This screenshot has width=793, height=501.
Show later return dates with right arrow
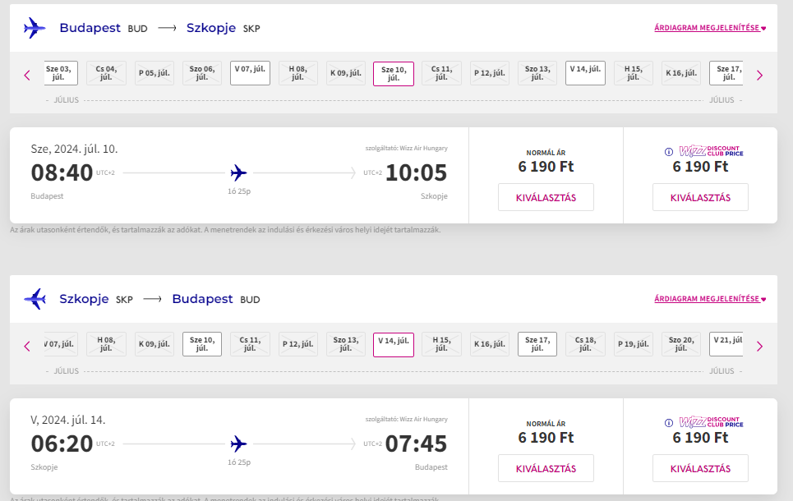(759, 347)
